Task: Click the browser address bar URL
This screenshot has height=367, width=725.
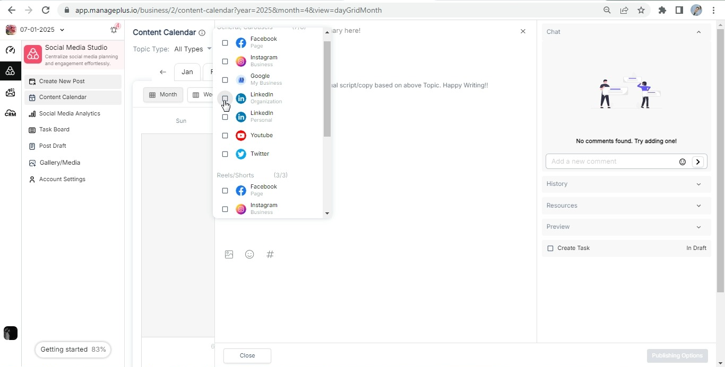Action: pos(228,10)
